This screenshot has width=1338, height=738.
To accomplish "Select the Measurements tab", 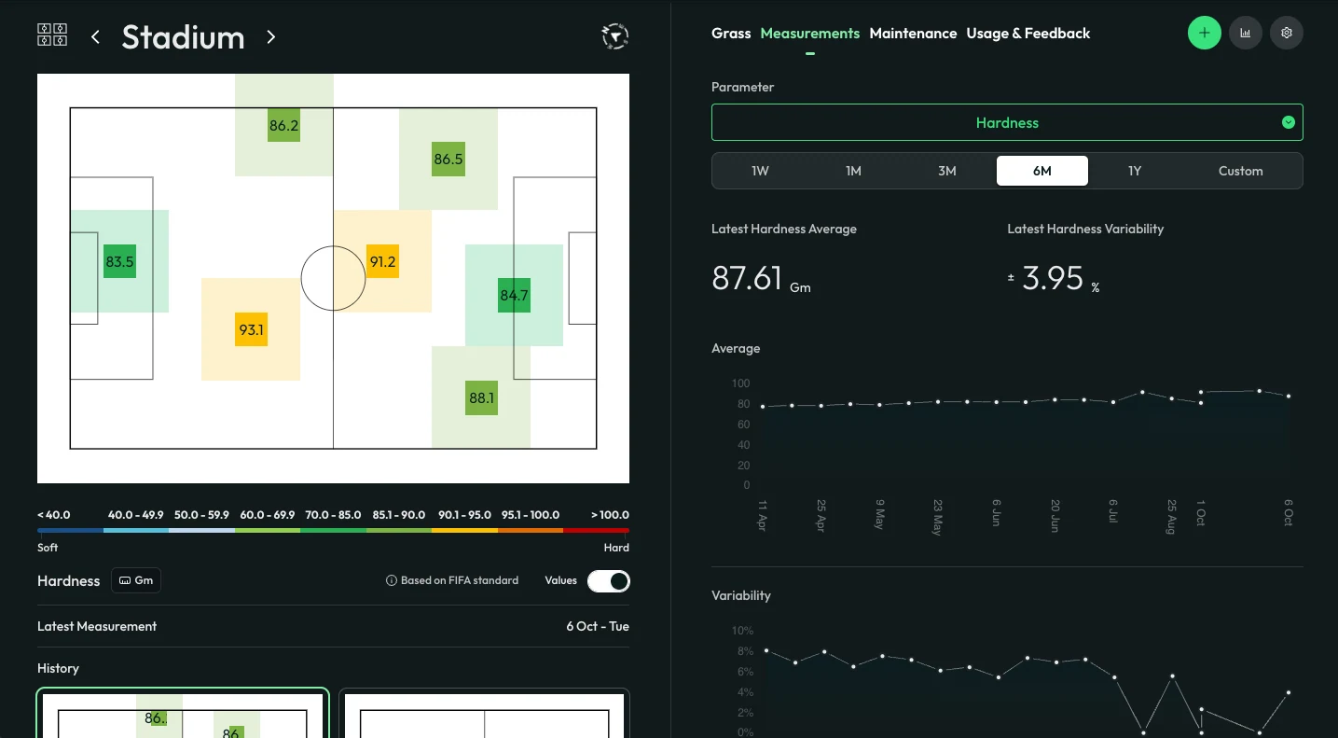I will (810, 34).
